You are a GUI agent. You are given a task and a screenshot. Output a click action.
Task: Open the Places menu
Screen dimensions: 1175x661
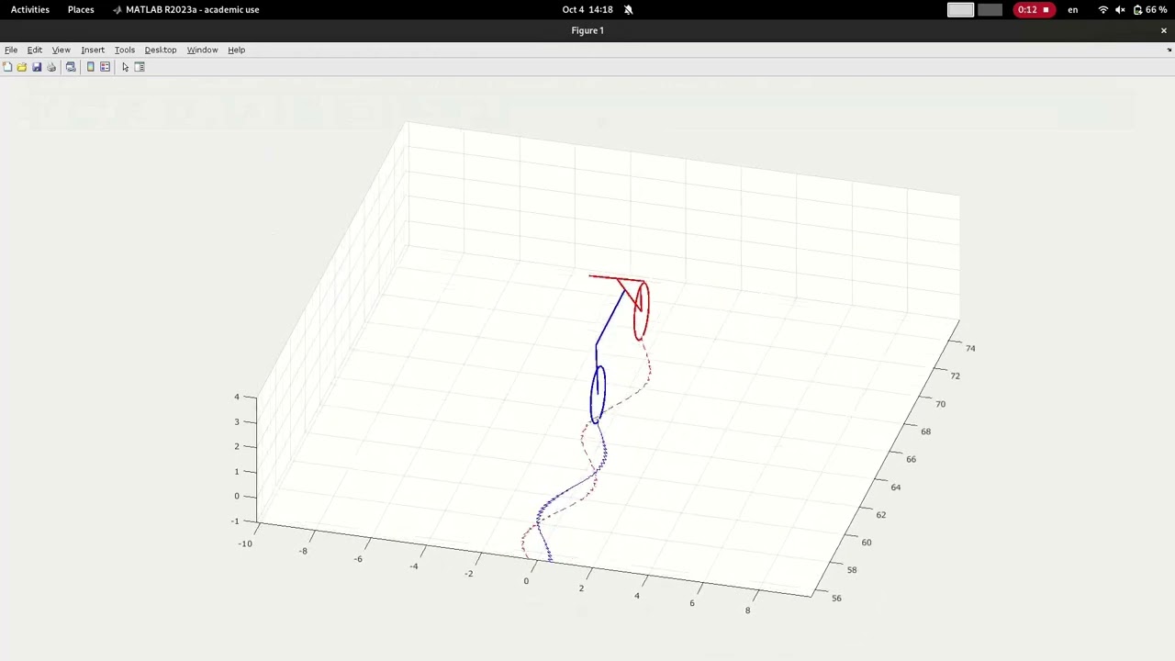click(81, 9)
